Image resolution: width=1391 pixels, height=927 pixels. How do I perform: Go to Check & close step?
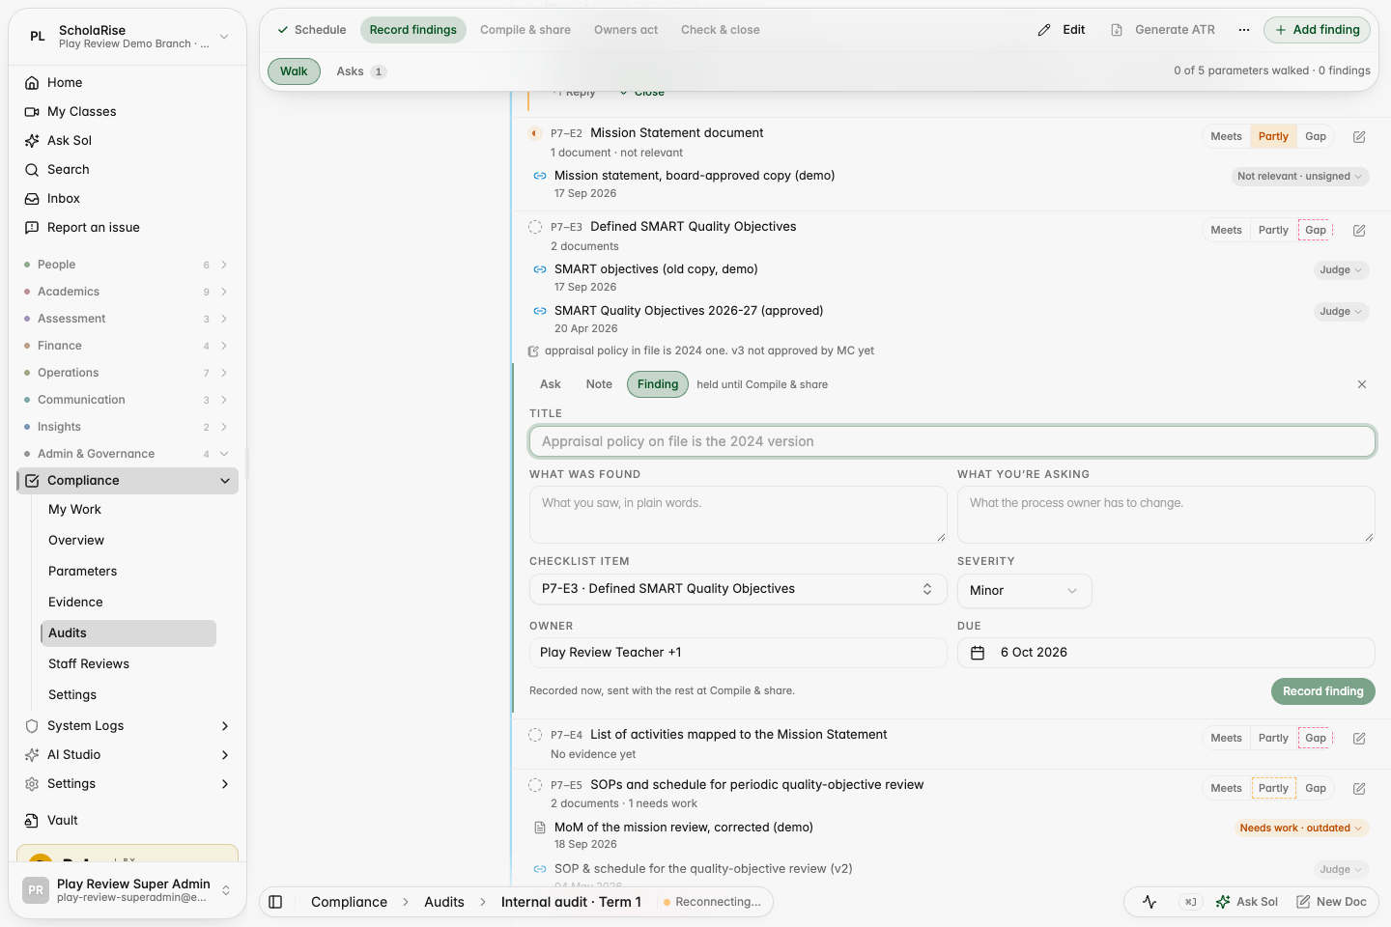[721, 30]
